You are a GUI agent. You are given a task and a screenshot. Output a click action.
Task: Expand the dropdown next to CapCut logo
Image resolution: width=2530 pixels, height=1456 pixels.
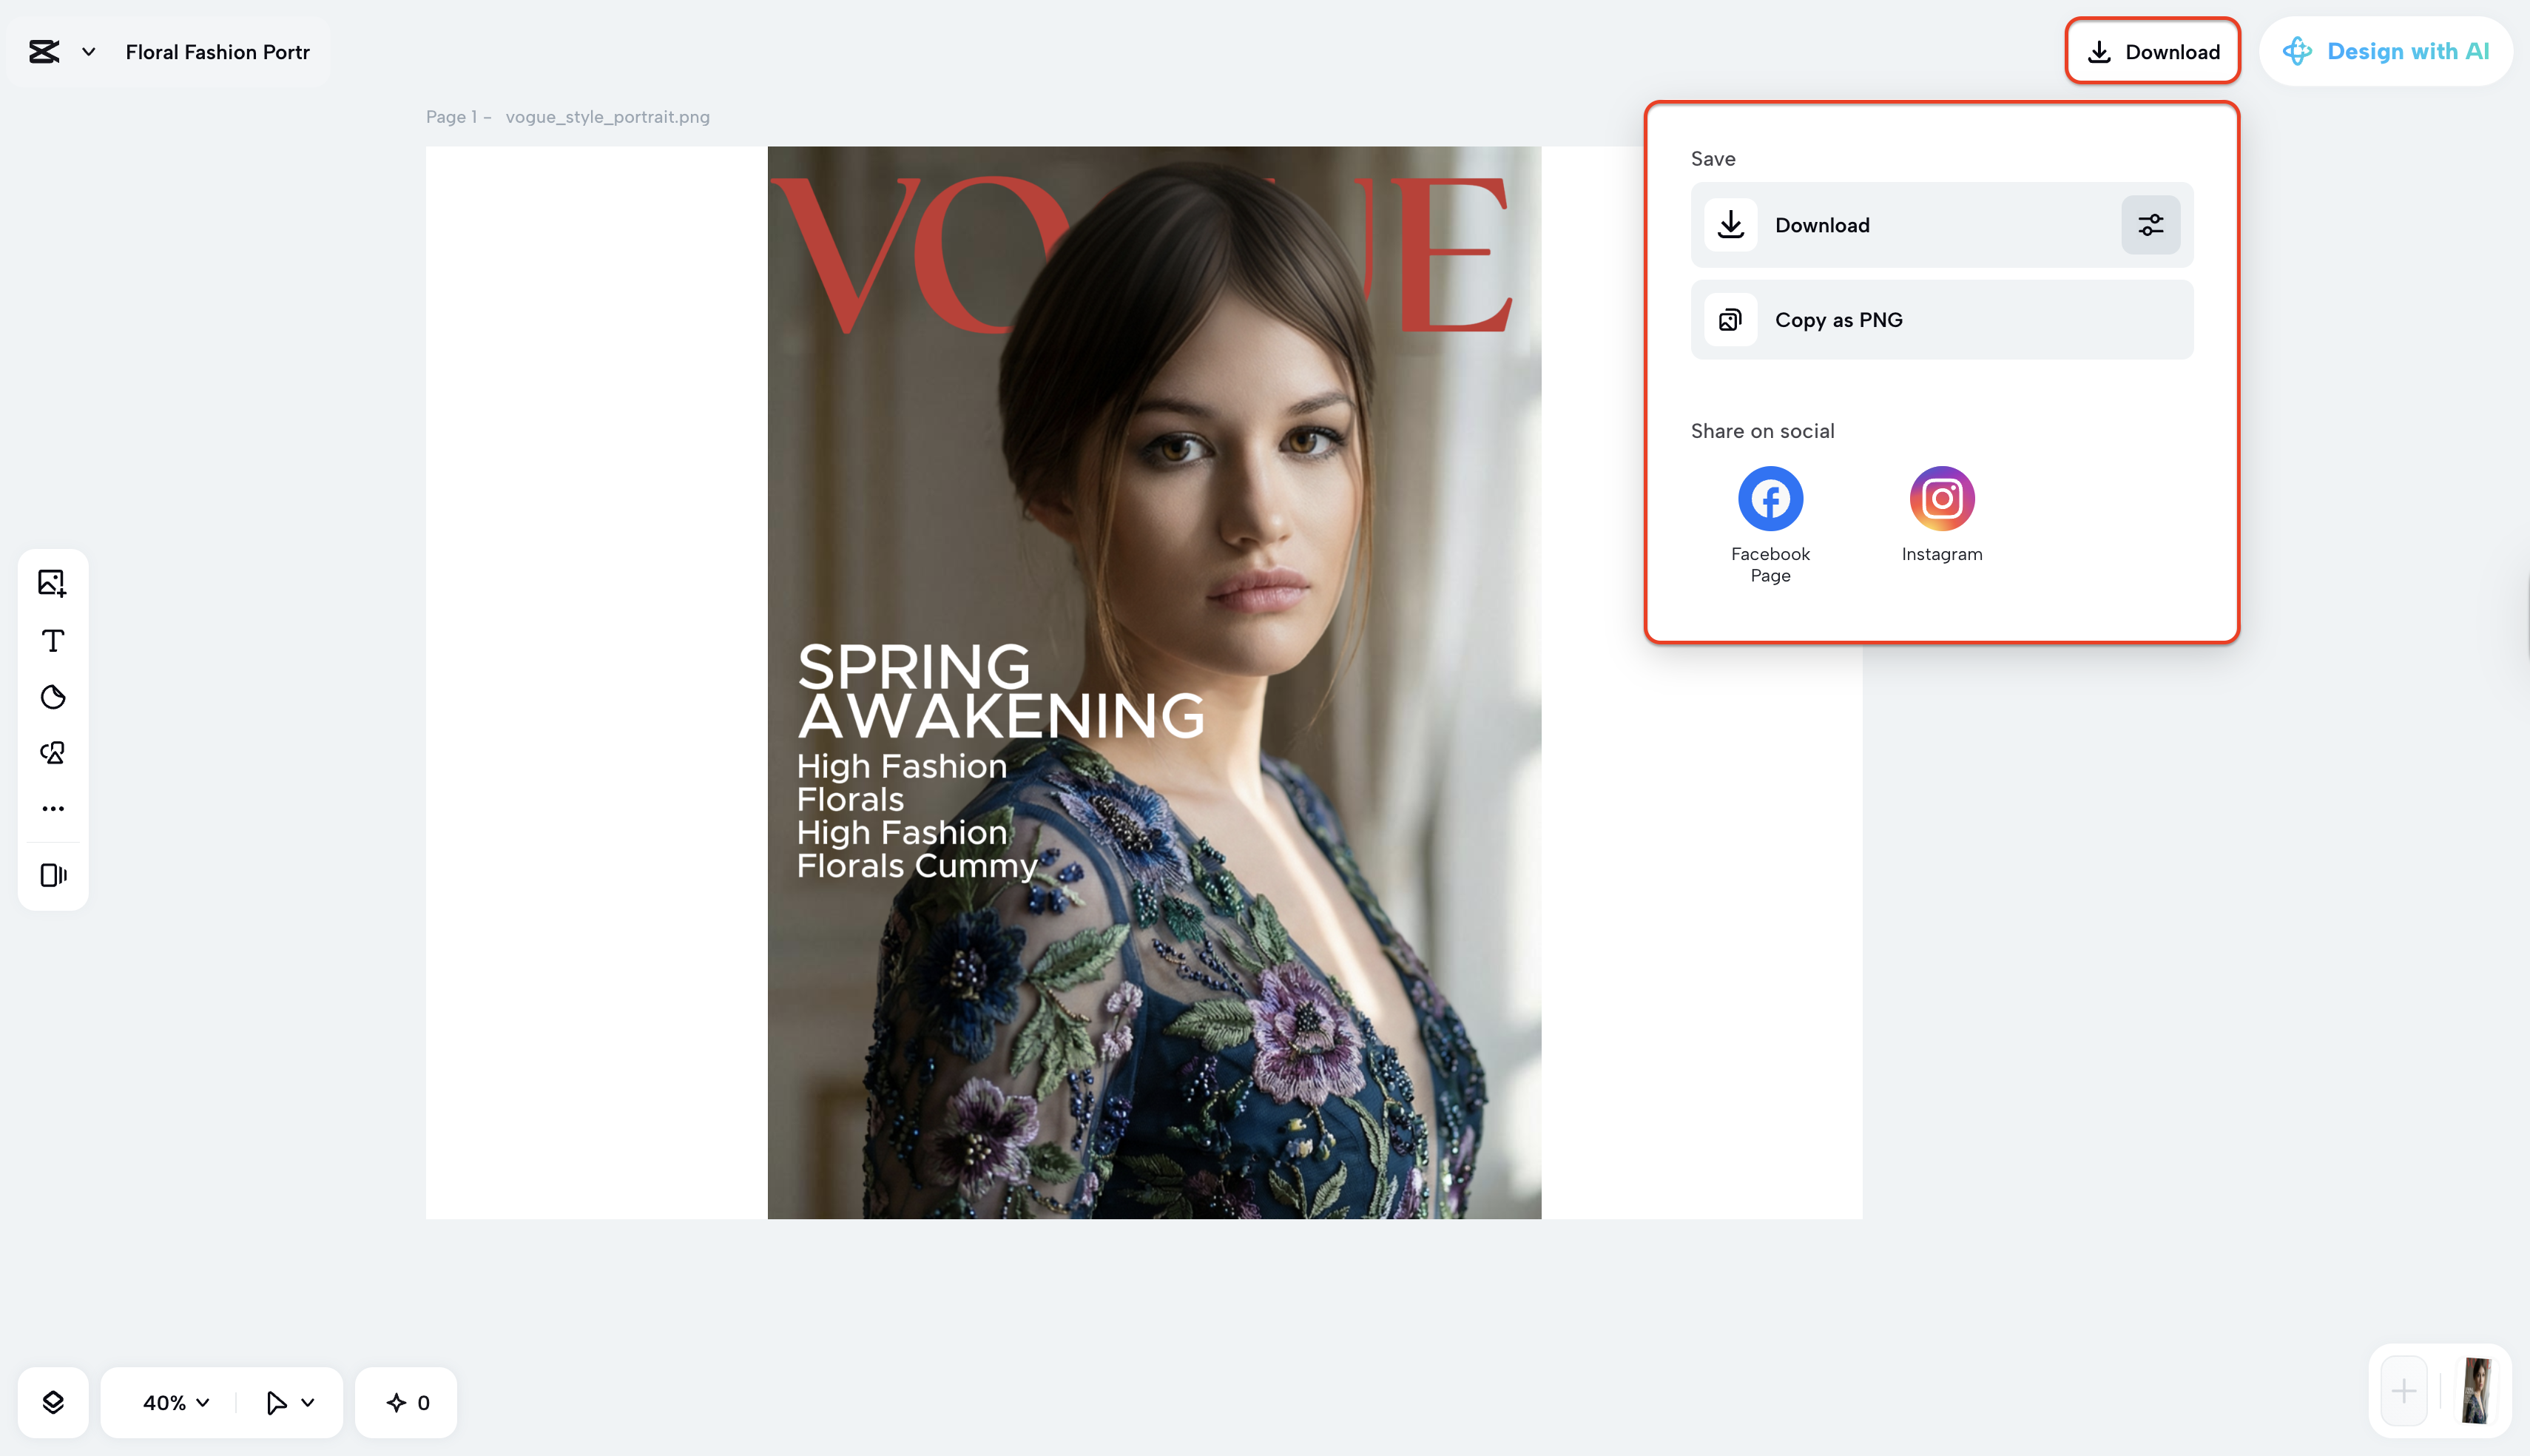88,52
